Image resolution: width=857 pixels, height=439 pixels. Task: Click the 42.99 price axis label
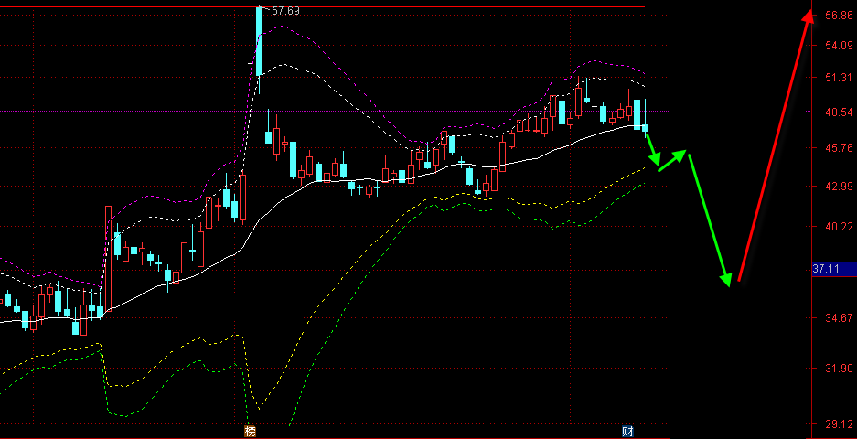tap(839, 187)
